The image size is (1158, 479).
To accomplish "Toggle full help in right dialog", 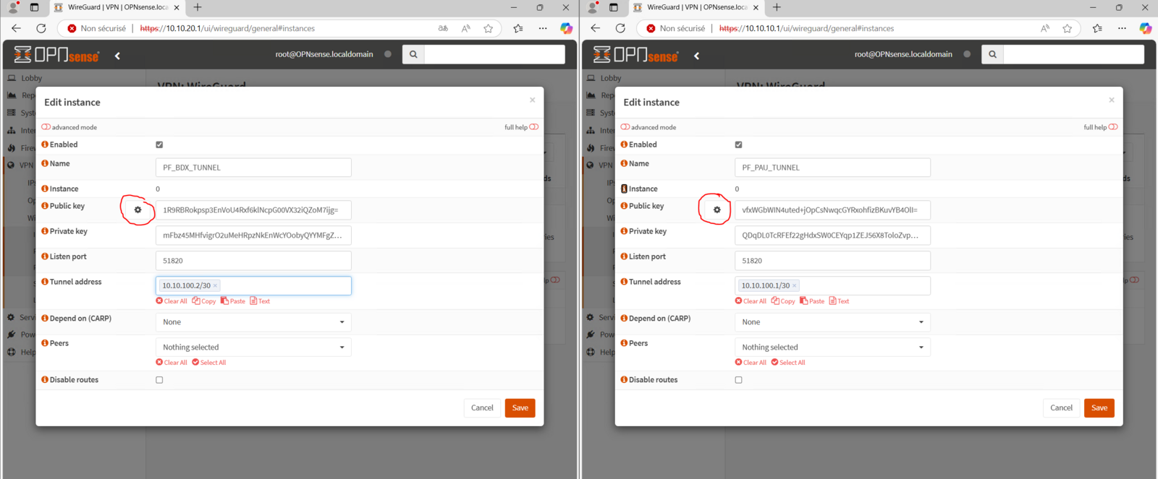I will coord(1112,127).
